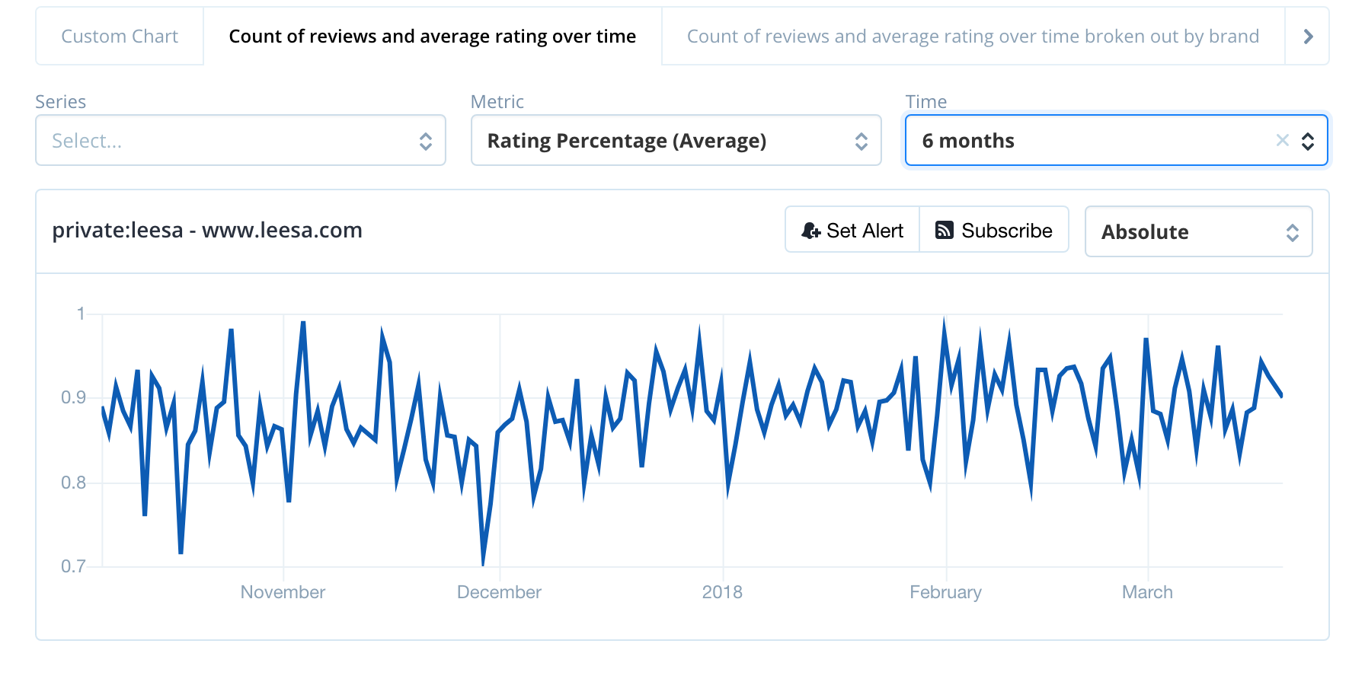Click the November label on the chart axis

tap(282, 592)
